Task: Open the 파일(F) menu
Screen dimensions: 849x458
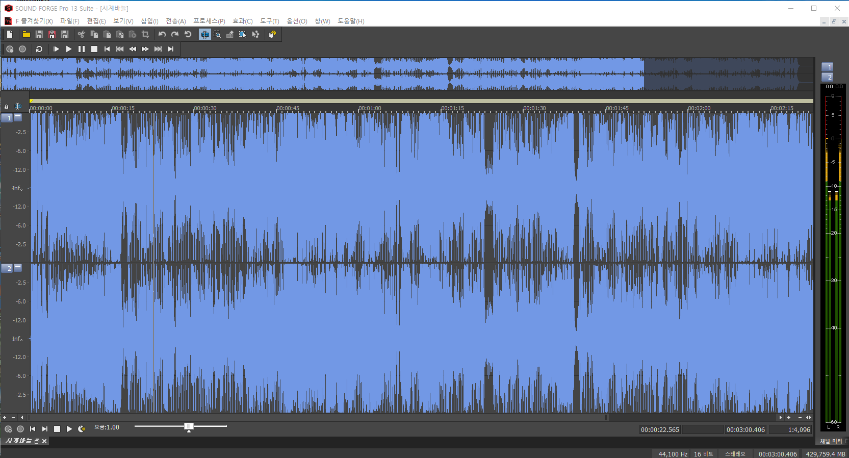Action: click(70, 21)
